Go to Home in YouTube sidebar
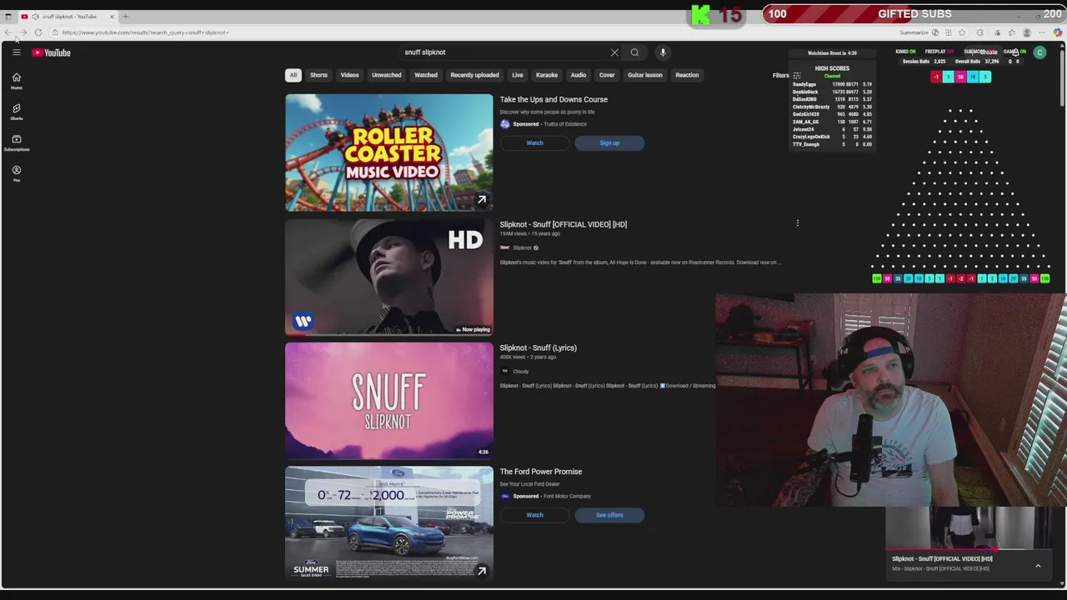1067x600 pixels. click(x=16, y=81)
